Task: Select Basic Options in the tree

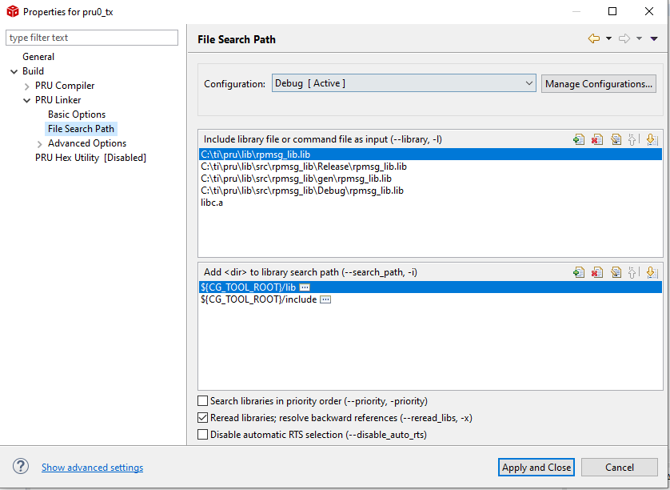Action: (77, 114)
